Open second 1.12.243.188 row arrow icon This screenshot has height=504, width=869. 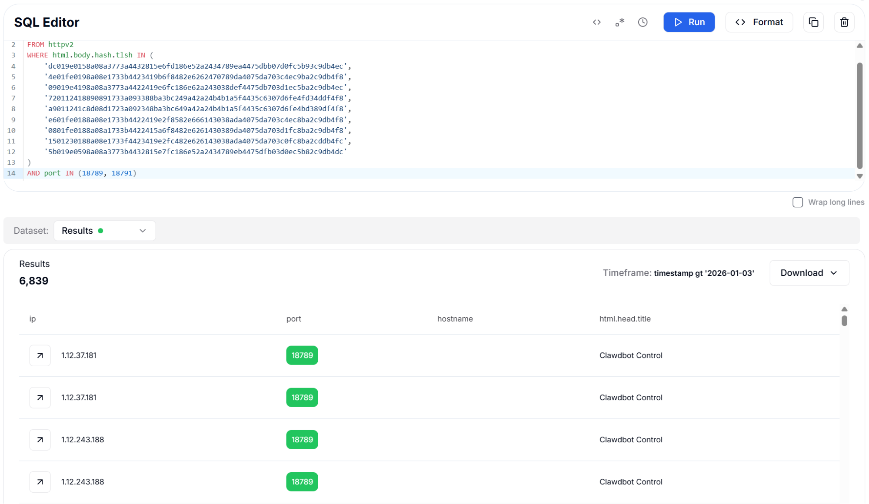(x=40, y=482)
